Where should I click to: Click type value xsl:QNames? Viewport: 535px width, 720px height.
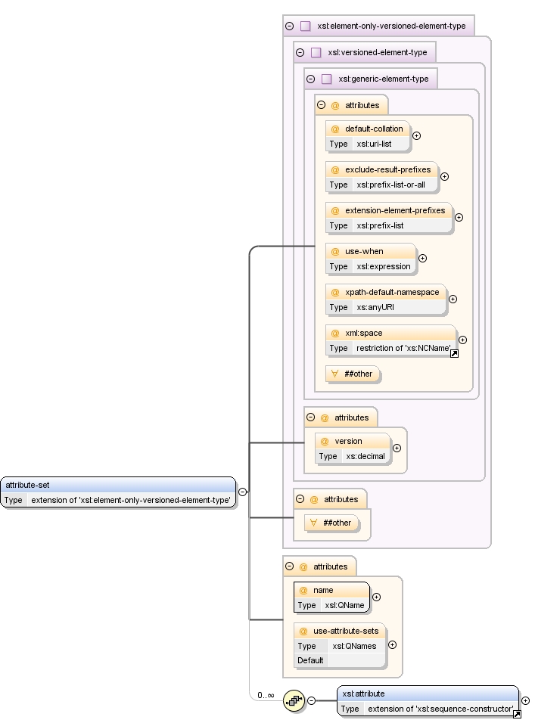[354, 647]
